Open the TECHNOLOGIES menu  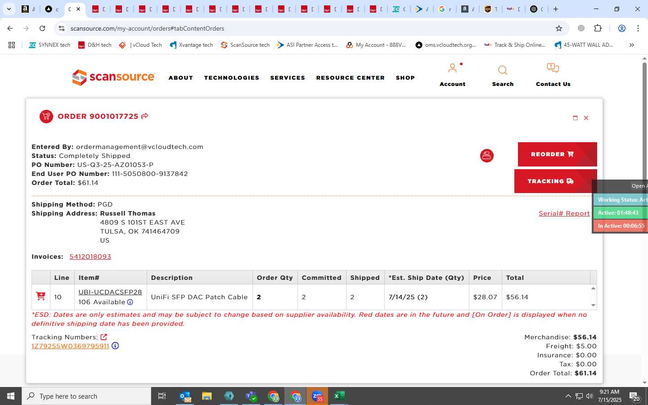(232, 78)
